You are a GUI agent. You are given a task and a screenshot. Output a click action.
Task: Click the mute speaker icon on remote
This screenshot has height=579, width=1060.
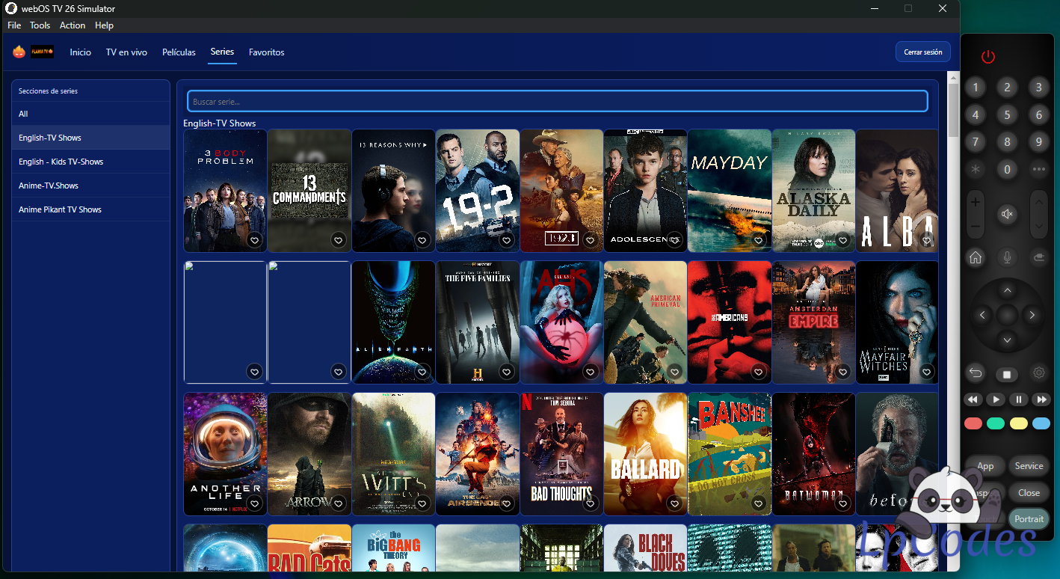click(x=1007, y=215)
